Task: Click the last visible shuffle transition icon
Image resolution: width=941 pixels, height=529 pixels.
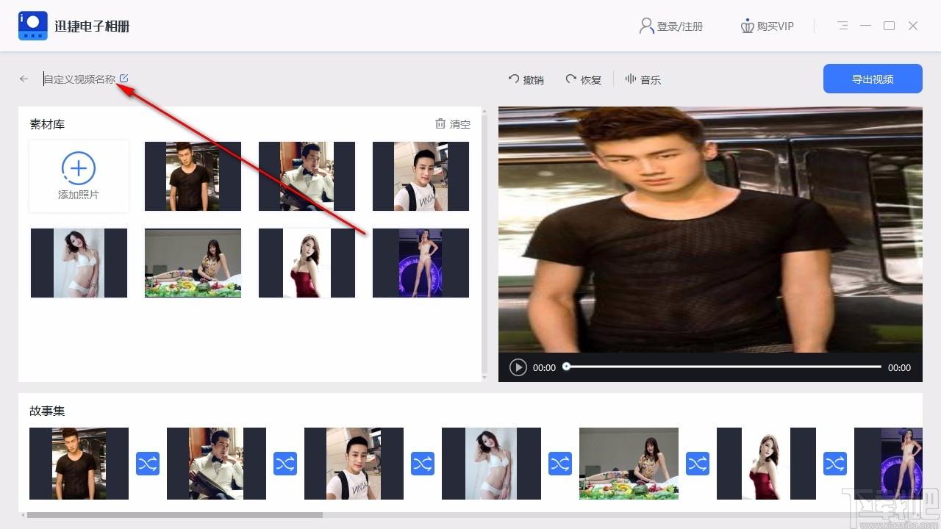Action: (x=835, y=464)
